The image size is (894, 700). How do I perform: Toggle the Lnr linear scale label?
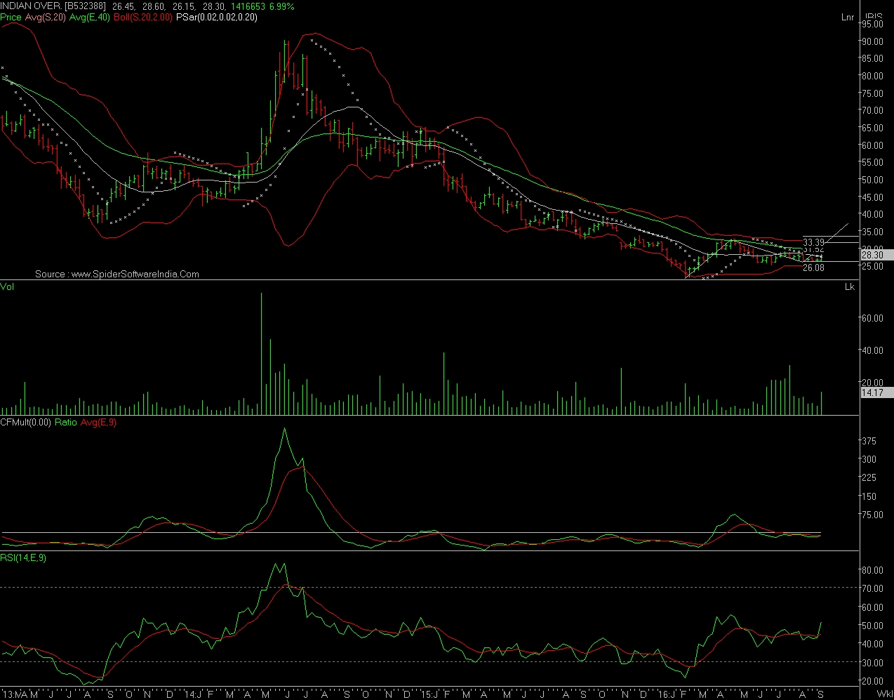point(848,18)
